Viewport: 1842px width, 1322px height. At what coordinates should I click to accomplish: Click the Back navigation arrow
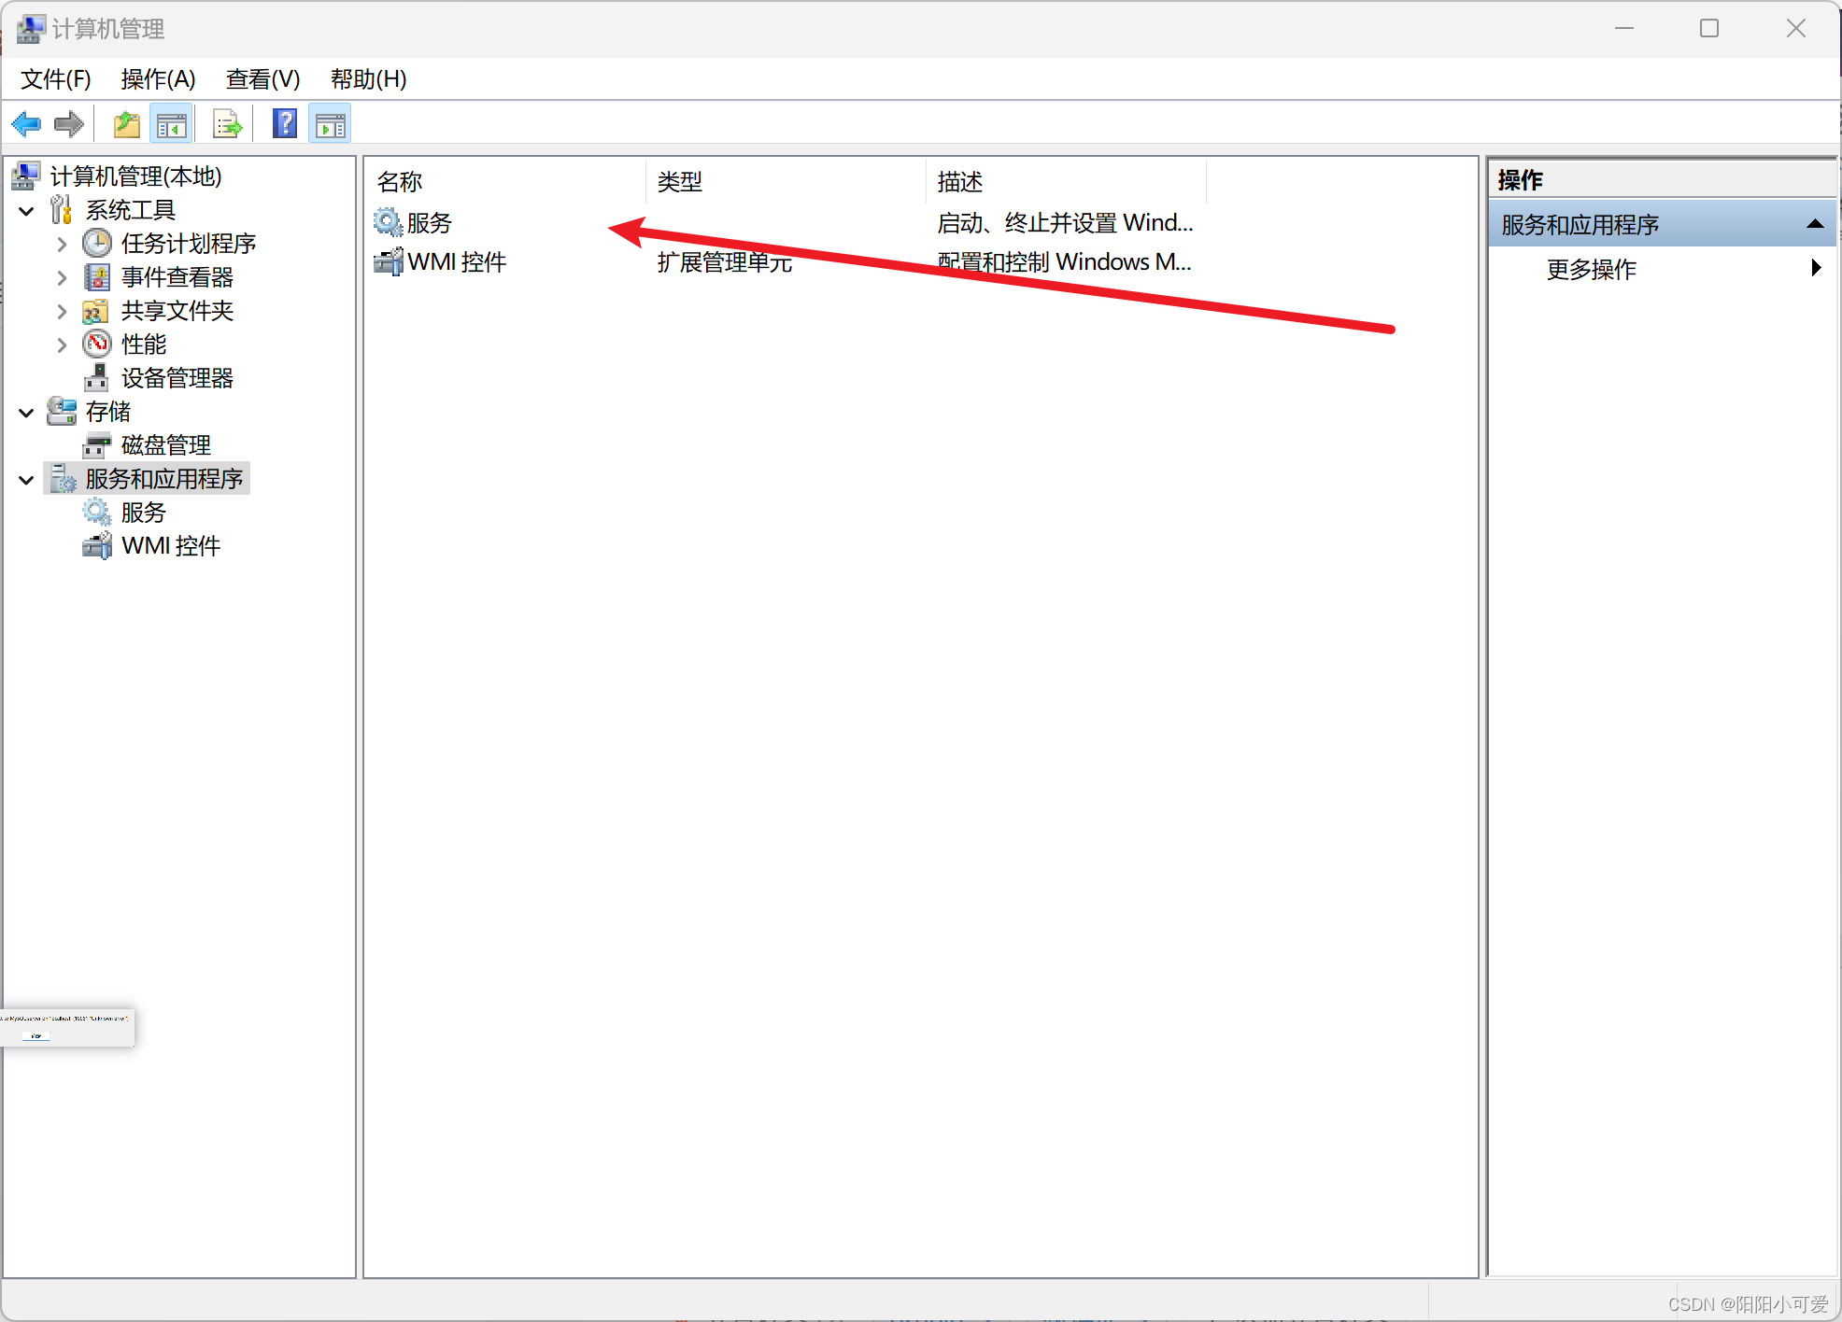point(25,123)
